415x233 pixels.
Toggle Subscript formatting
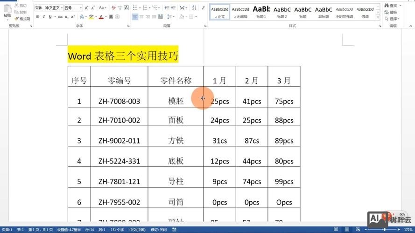pos(66,17)
